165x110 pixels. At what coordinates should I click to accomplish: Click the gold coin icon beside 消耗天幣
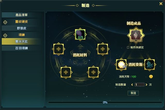click(x=151, y=76)
